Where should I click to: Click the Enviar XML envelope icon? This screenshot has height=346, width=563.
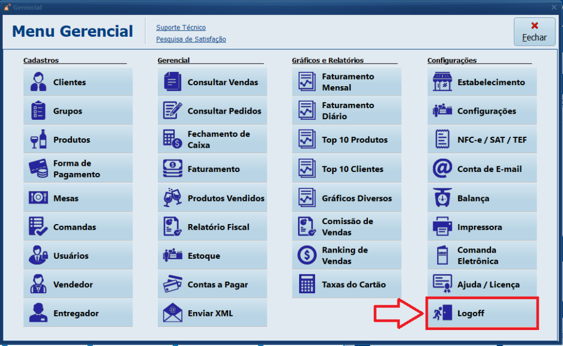click(x=173, y=313)
